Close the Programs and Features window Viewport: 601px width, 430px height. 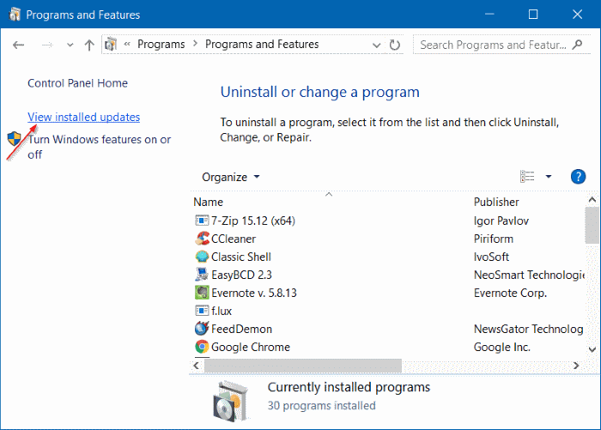[x=577, y=15]
